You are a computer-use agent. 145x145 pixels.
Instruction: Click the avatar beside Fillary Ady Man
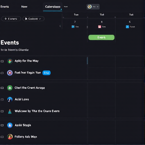pyautogui.click(x=10, y=137)
